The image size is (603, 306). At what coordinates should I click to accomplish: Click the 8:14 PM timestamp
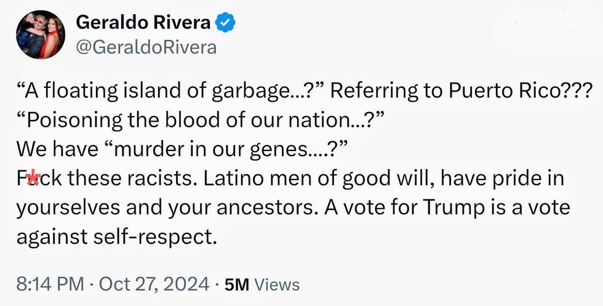[x=49, y=284]
